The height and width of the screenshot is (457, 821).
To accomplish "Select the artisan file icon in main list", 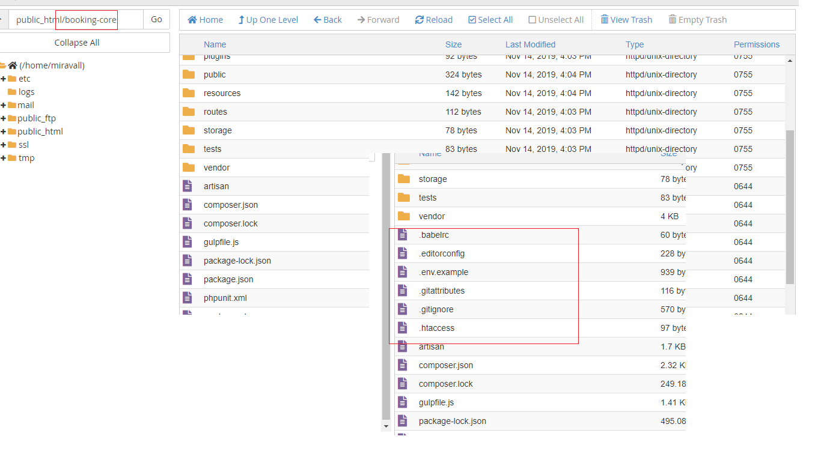I will (x=188, y=186).
